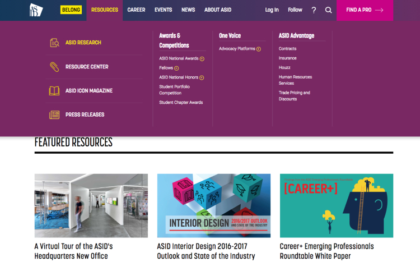The image size is (420, 271).
Task: Open RESOURCE CENTER link
Action: (87, 67)
